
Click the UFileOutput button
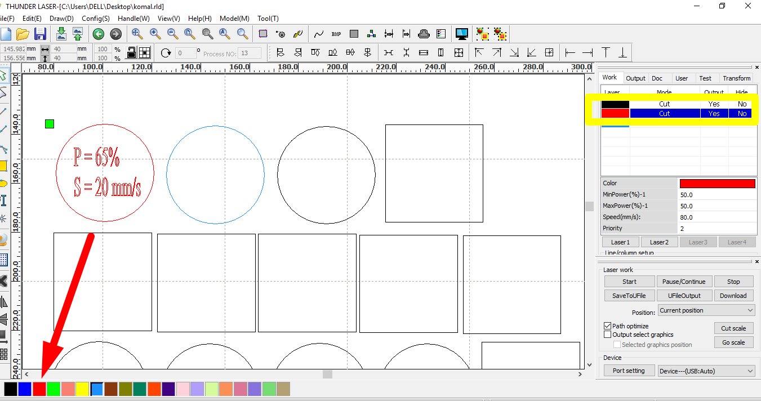[x=684, y=296]
